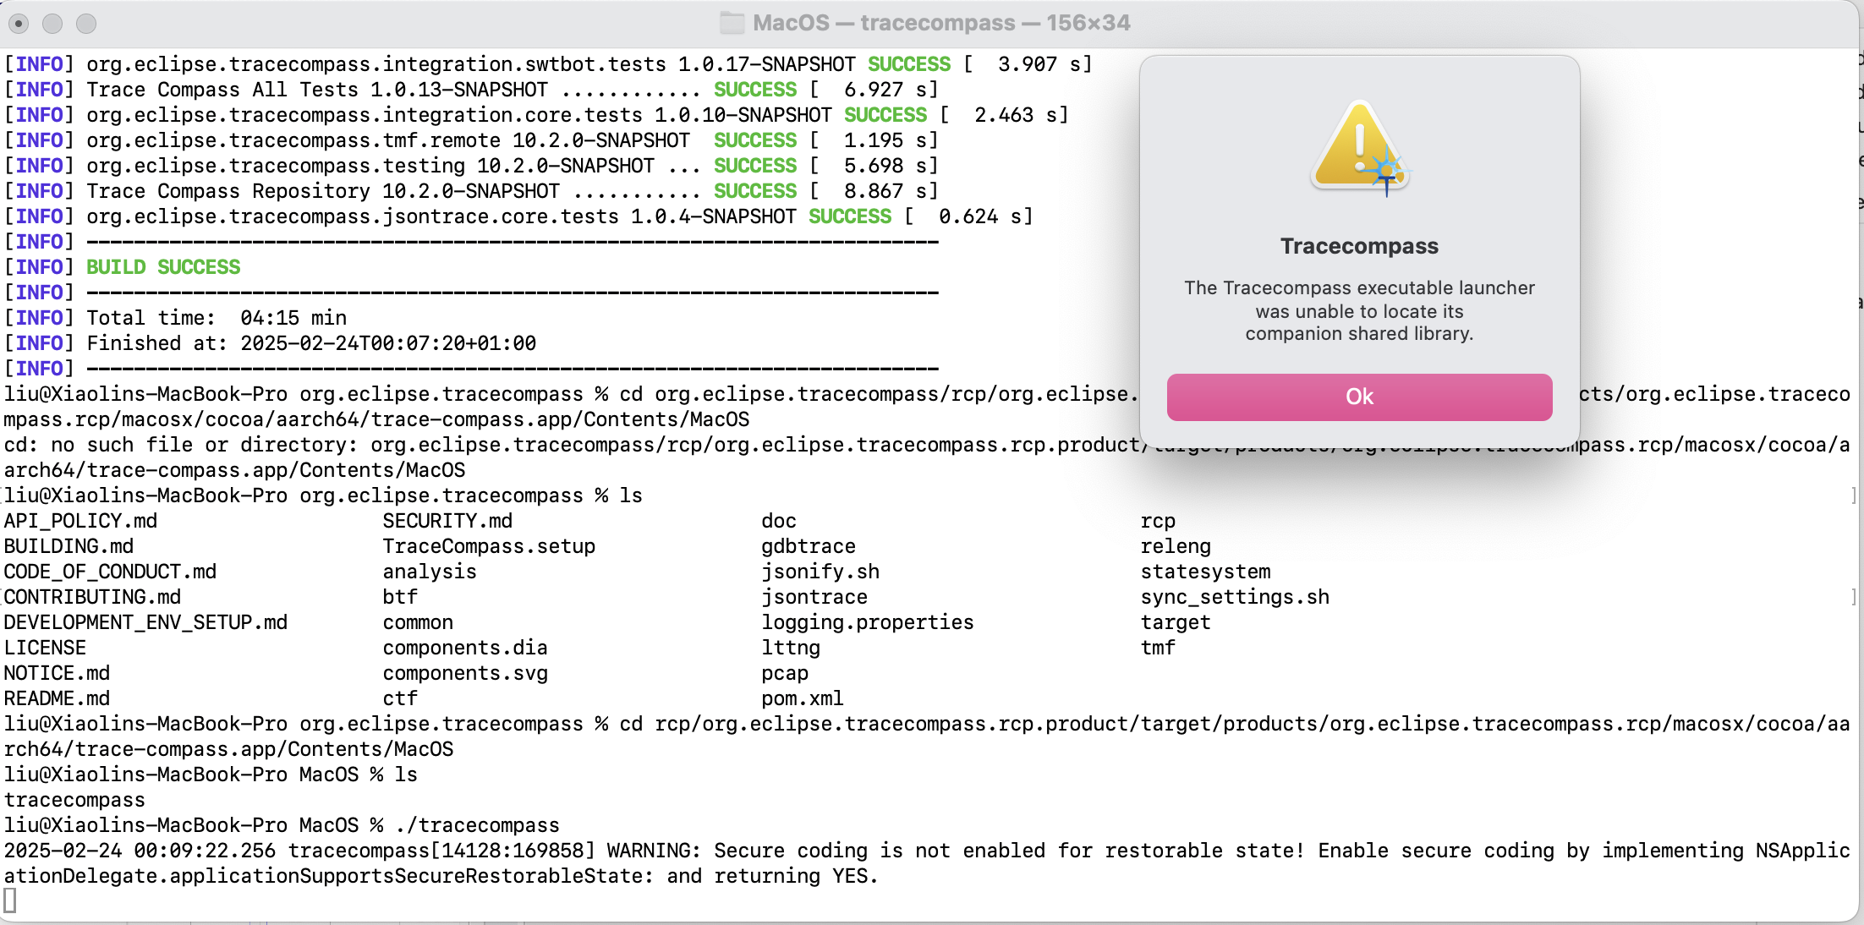Image resolution: width=1864 pixels, height=925 pixels.
Task: Click the Ok button in Tracecompass dialog
Action: (x=1359, y=397)
